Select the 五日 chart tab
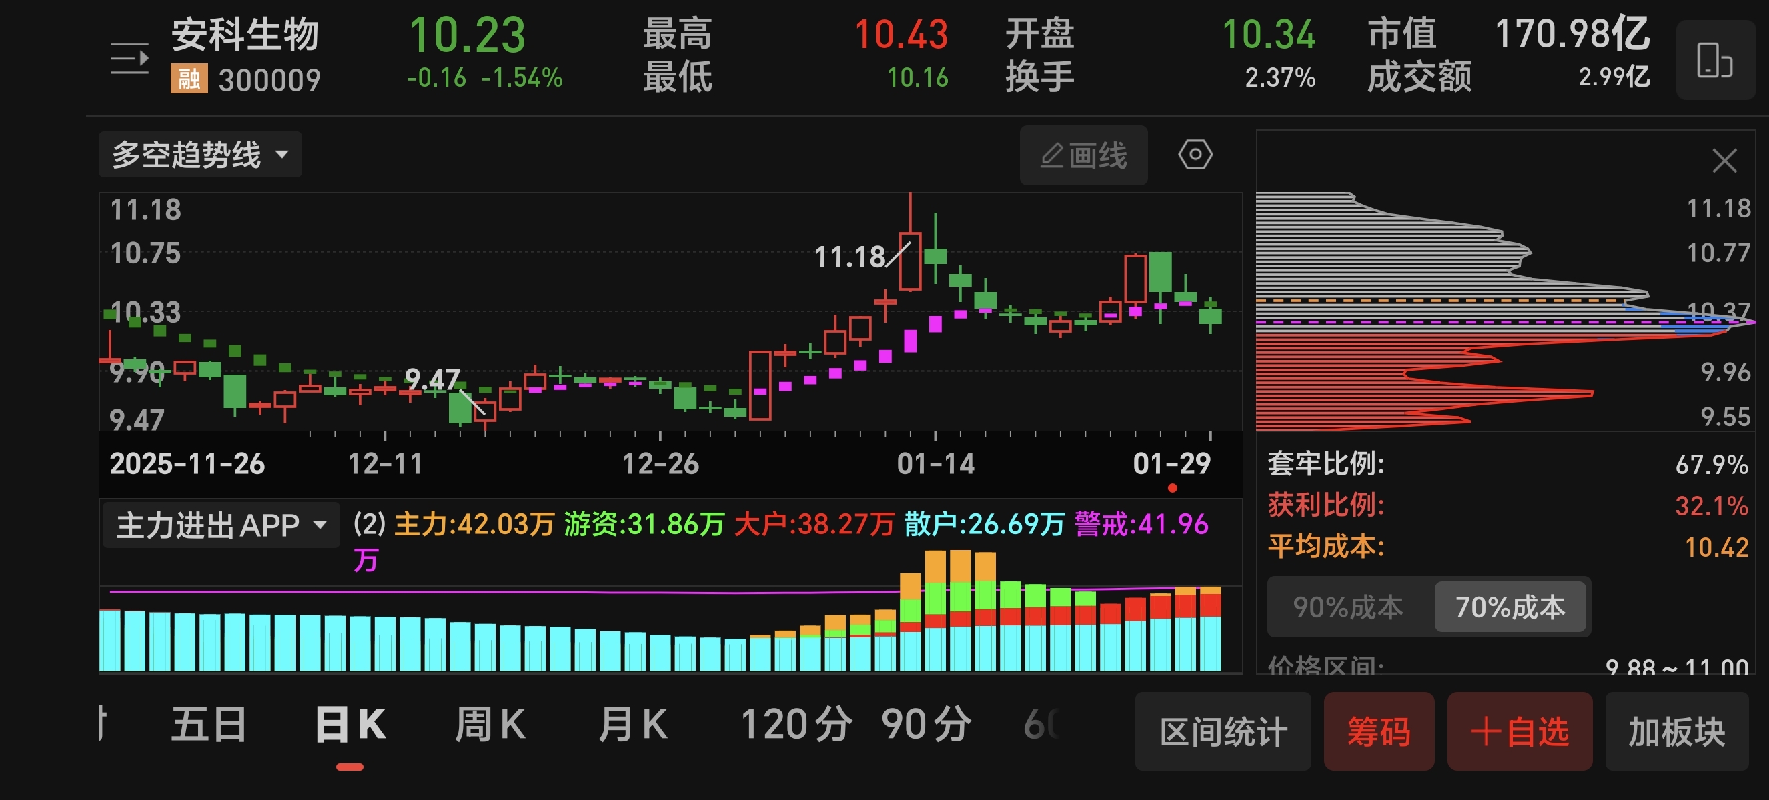Image resolution: width=1769 pixels, height=800 pixels. point(208,725)
